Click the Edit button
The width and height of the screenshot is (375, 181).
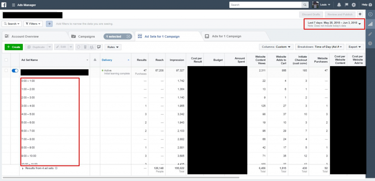click(61, 47)
